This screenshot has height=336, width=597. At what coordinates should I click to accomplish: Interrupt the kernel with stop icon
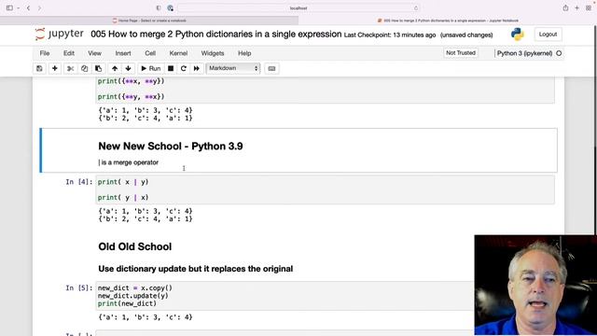(x=171, y=68)
